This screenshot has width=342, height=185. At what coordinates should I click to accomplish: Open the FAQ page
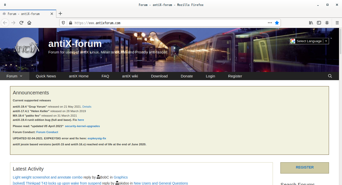[105, 76]
